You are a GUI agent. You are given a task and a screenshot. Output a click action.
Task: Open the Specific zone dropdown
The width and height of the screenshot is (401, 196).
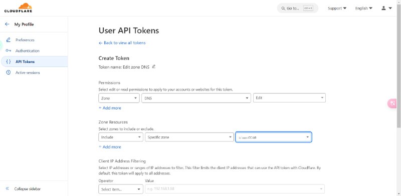(189, 137)
